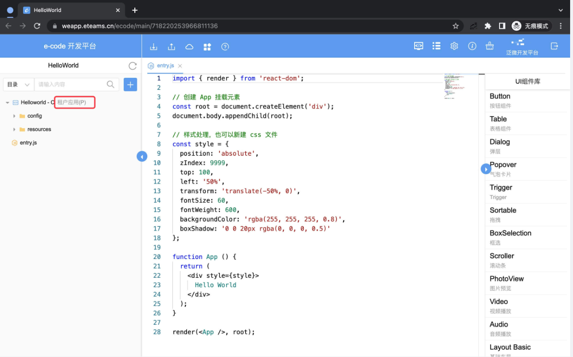Open entry.js in the file tree
The image size is (573, 357).
pos(28,143)
